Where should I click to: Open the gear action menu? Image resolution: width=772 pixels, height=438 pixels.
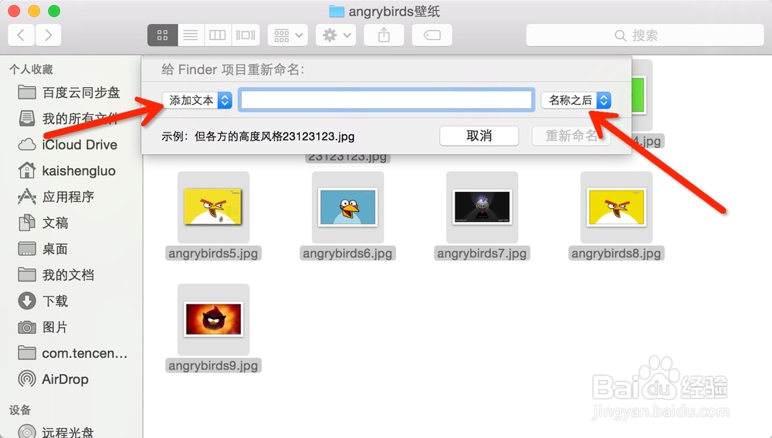(x=336, y=35)
